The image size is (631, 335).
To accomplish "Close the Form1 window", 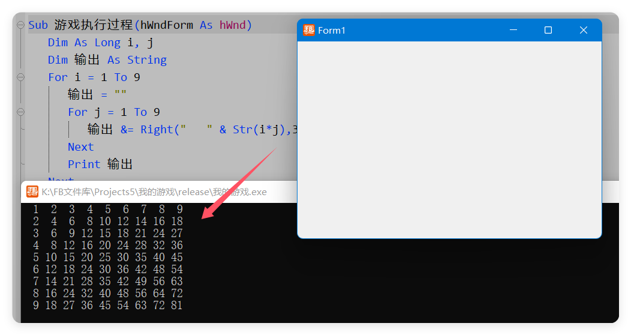I will click(x=583, y=30).
